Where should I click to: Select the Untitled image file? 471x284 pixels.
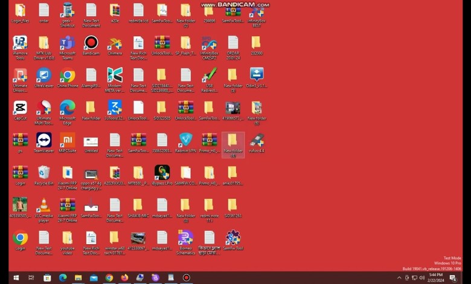91,143
